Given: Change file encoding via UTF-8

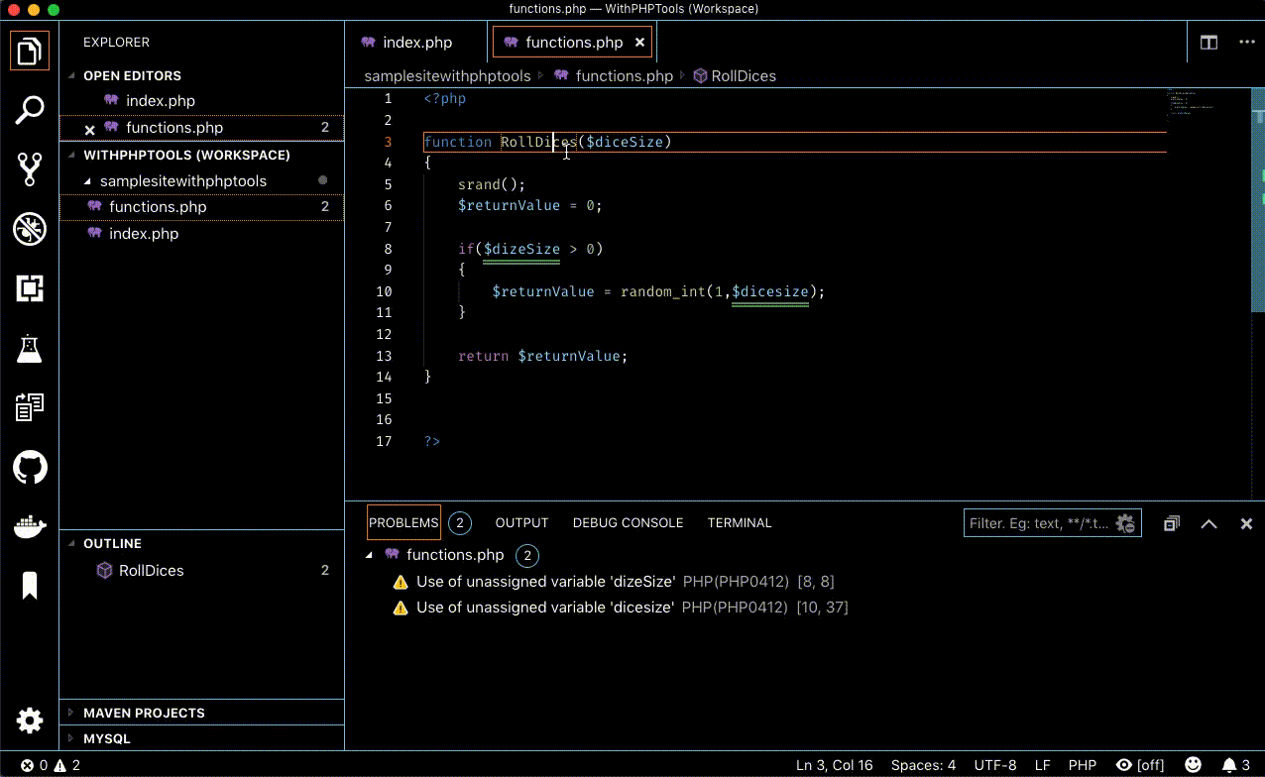Looking at the screenshot, I should coord(995,765).
